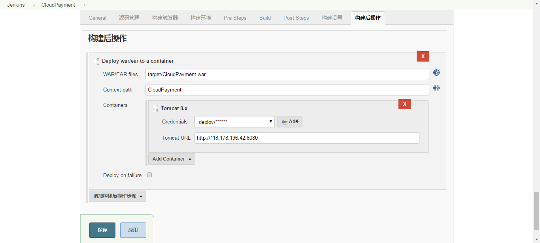This screenshot has height=243, width=540.
Task: Switch to the 源码管理 tab
Action: pos(129,18)
